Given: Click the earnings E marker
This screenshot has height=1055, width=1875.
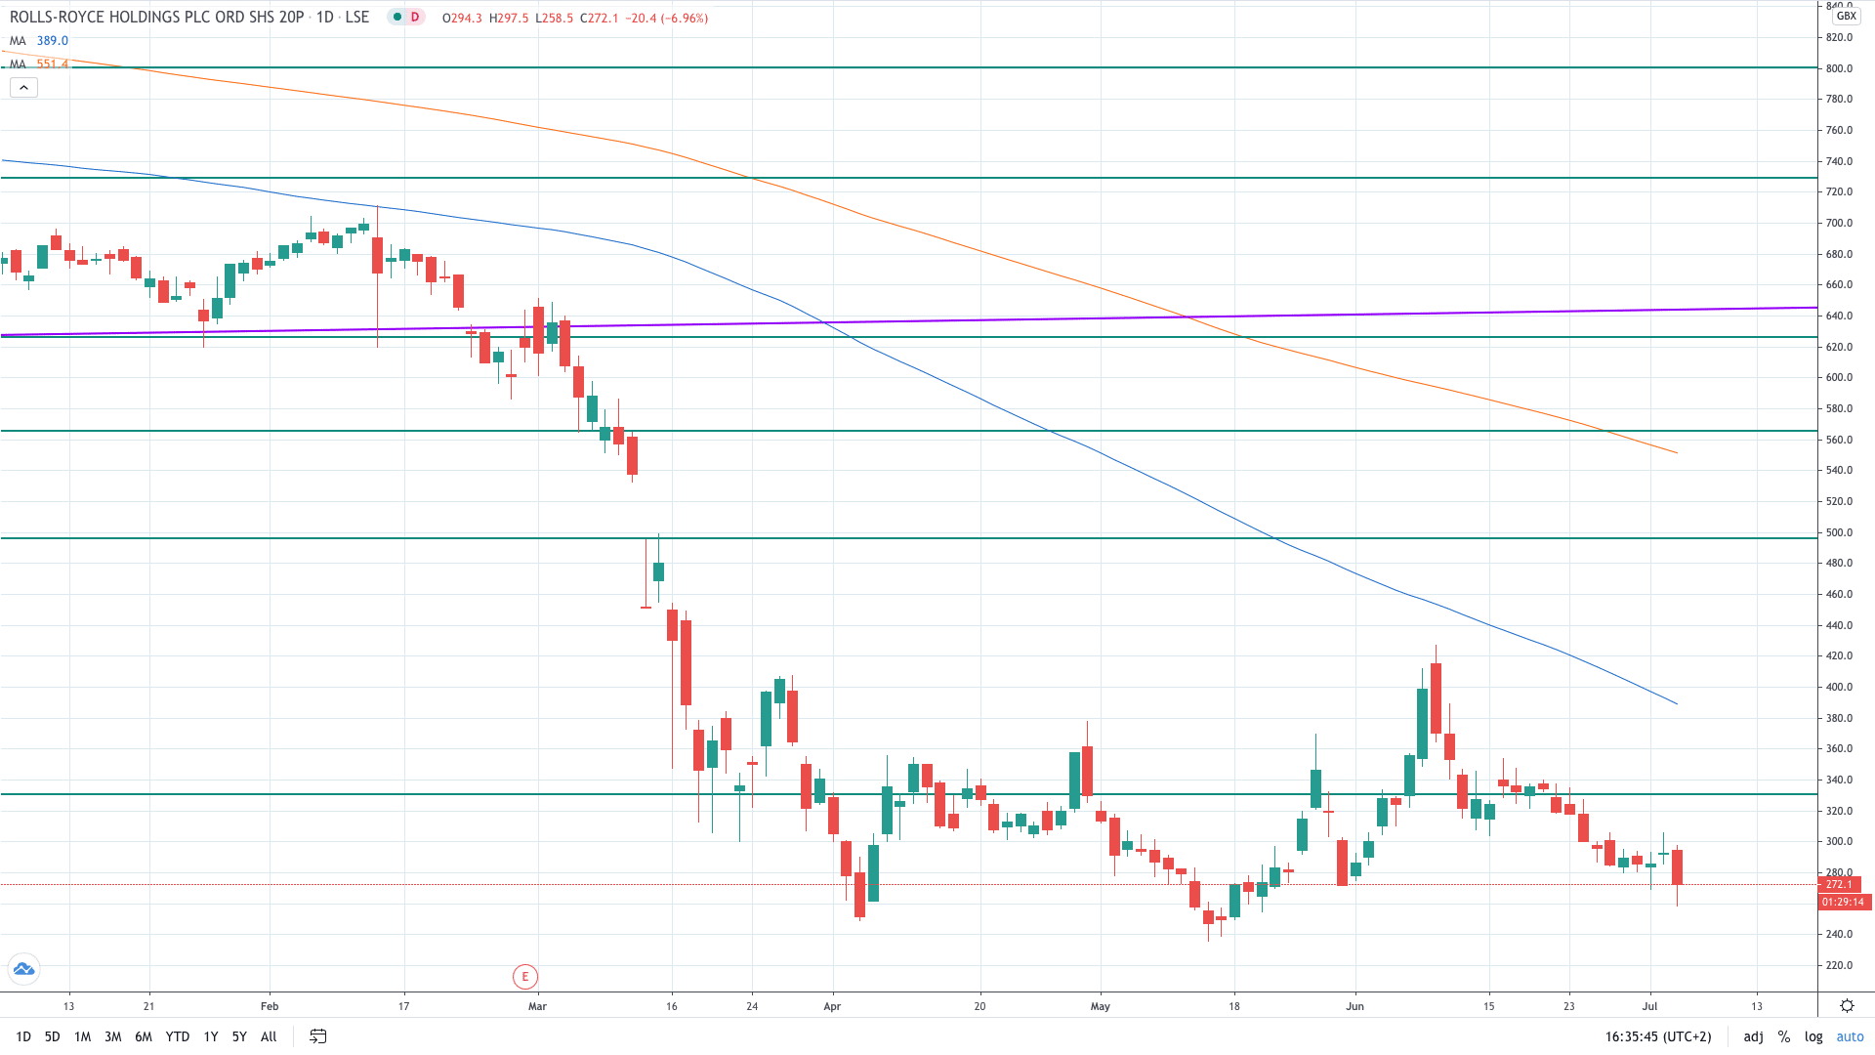Looking at the screenshot, I should point(525,976).
